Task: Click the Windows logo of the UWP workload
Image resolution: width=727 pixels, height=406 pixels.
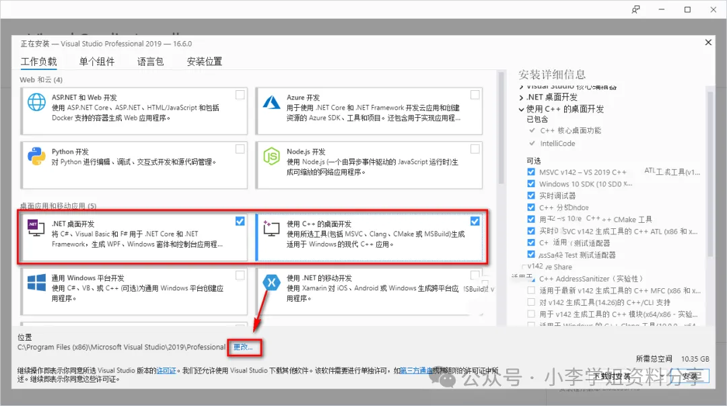Action: [x=36, y=282]
